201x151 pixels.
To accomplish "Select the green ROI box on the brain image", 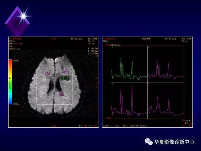I will (65, 78).
